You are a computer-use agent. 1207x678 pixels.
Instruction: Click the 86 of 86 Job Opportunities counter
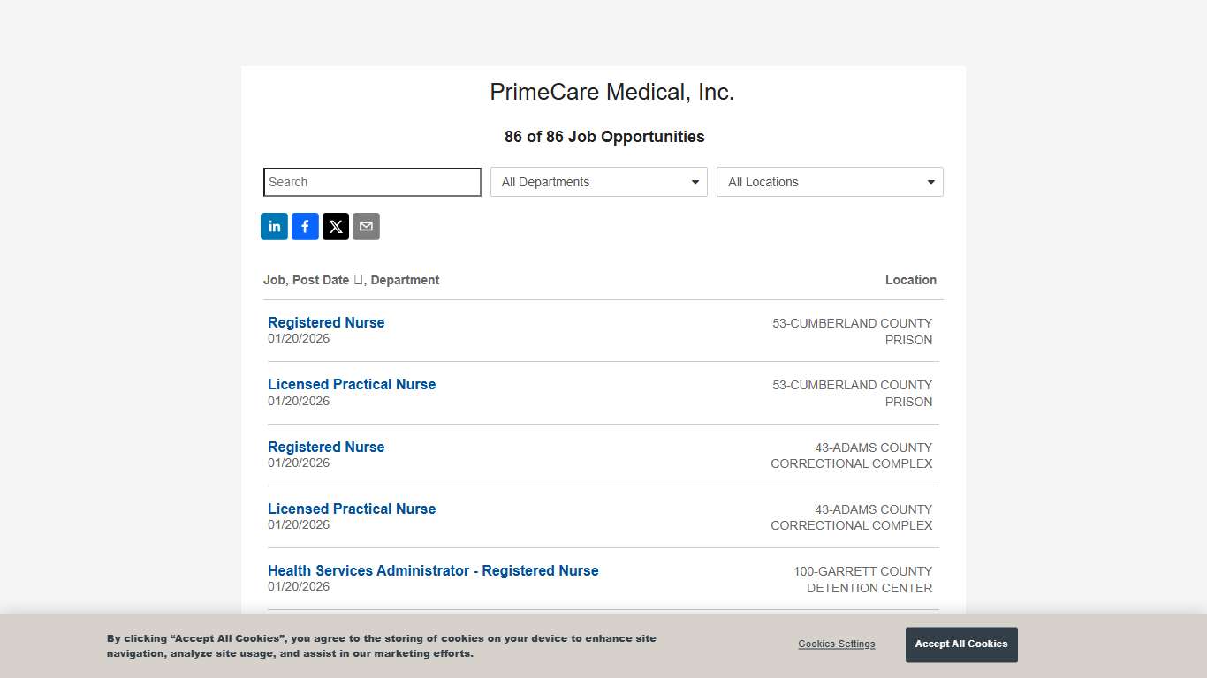point(603,137)
